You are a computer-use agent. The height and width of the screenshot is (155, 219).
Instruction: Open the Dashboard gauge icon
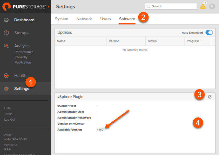[6, 20]
